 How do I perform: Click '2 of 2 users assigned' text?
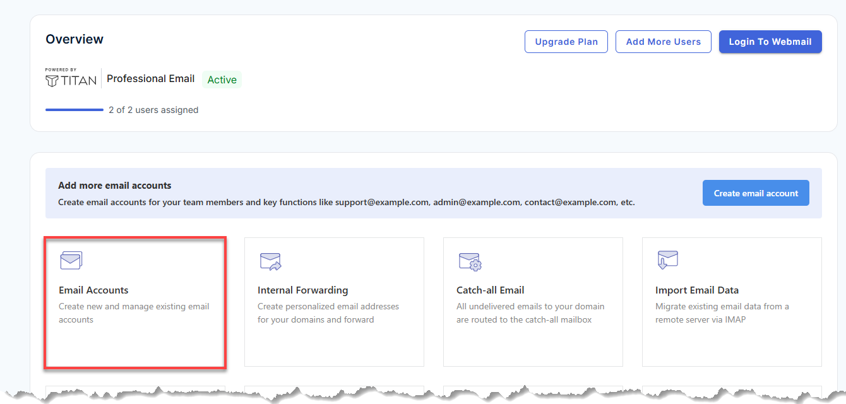click(x=153, y=110)
